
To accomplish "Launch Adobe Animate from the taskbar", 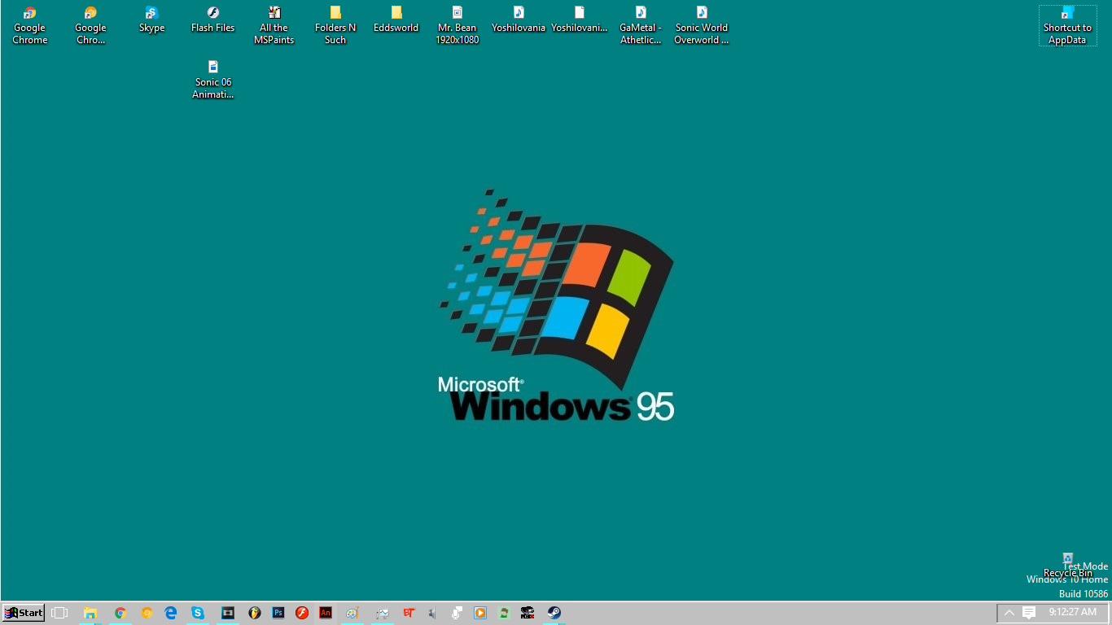I will pyautogui.click(x=326, y=613).
